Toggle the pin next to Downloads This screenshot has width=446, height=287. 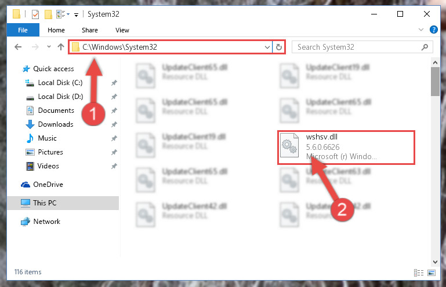(114, 124)
